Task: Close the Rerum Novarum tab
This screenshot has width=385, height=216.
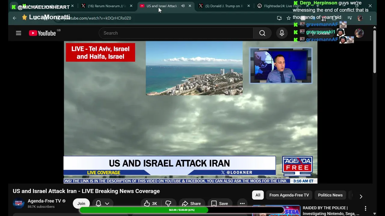Action: point(131,6)
